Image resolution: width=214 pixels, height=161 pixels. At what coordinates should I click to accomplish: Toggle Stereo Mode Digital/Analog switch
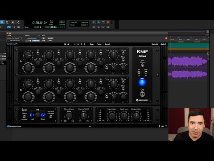click(24, 116)
